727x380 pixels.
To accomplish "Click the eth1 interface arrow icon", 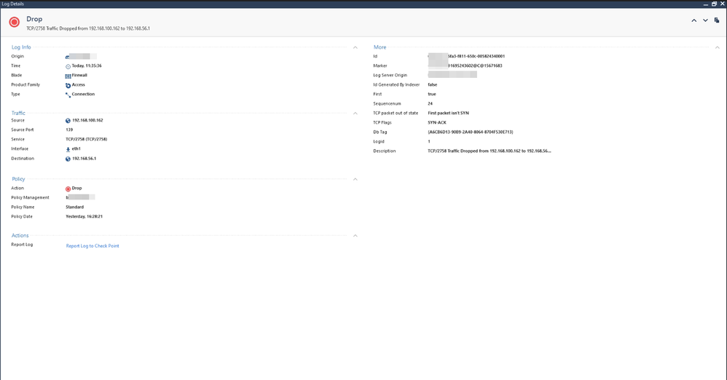I will point(68,149).
